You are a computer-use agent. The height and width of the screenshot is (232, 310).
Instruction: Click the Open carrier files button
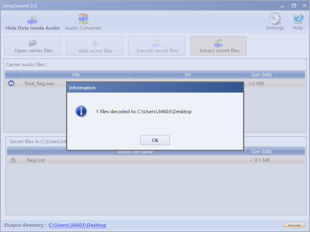[x=33, y=46]
